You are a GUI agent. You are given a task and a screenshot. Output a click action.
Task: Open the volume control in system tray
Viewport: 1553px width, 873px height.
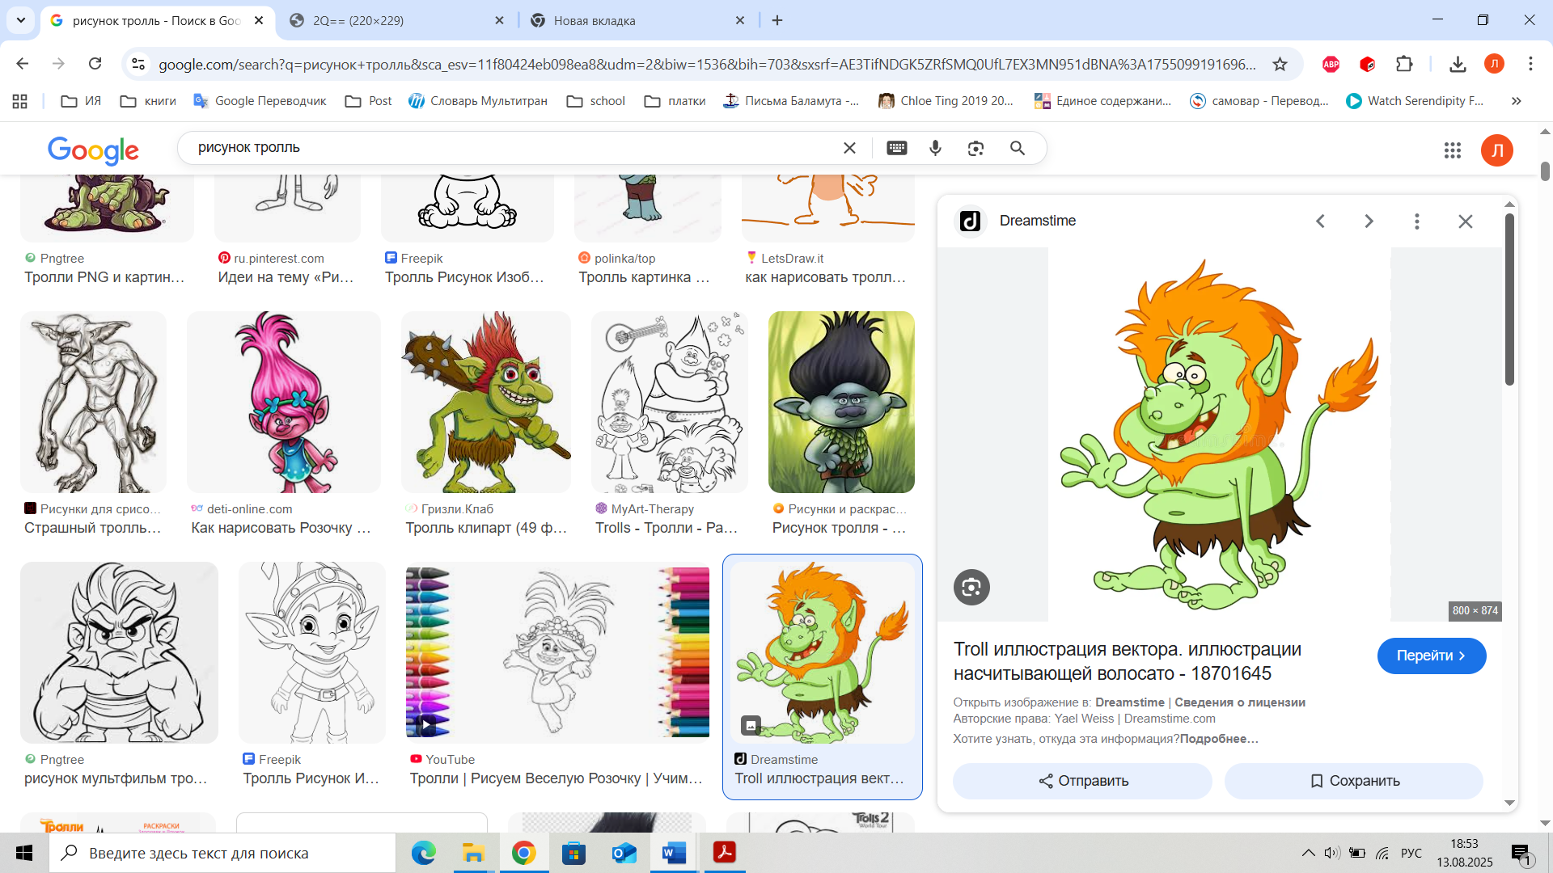1332,853
